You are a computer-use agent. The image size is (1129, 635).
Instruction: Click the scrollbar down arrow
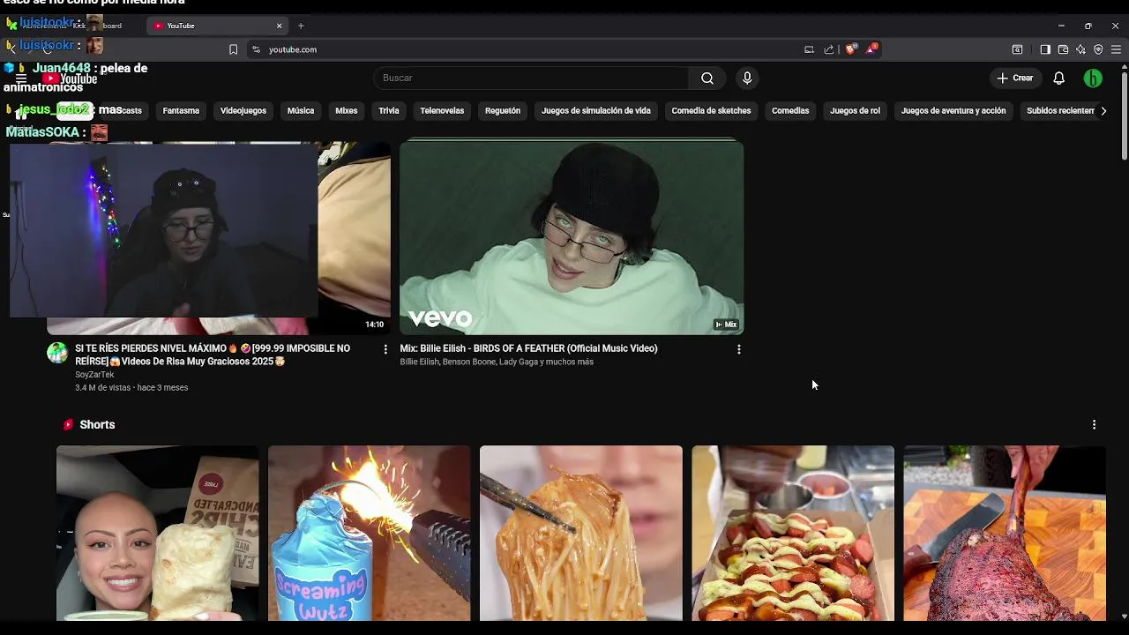[x=1124, y=616]
